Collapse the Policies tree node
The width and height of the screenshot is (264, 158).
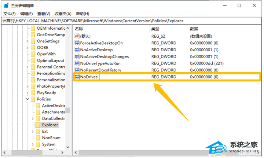coord(27,99)
